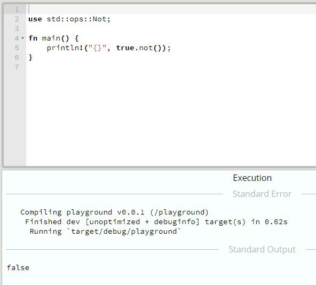Click the 'fn main() {' line

[x=53, y=38]
